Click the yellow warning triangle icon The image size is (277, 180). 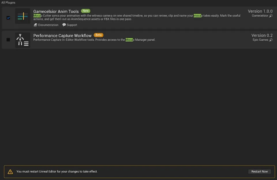(x=10, y=172)
